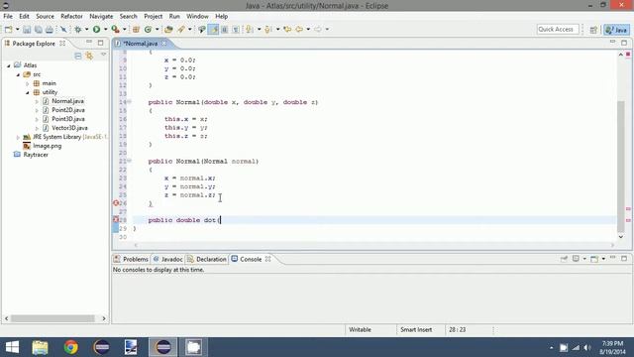The height and width of the screenshot is (357, 634).
Task: Collapse fold marker at line 14
Action: pyautogui.click(x=130, y=102)
